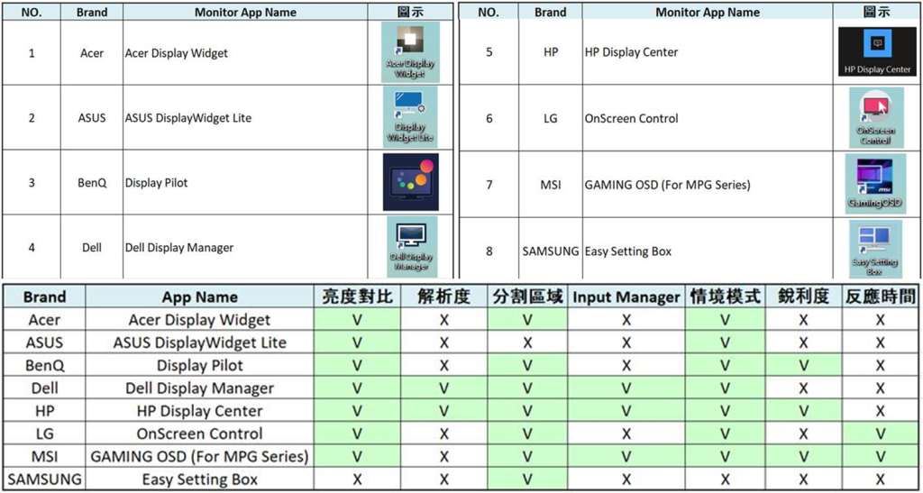Select the BenQ Display Pilot icon
Screen dimensions: 923x493
(410, 182)
